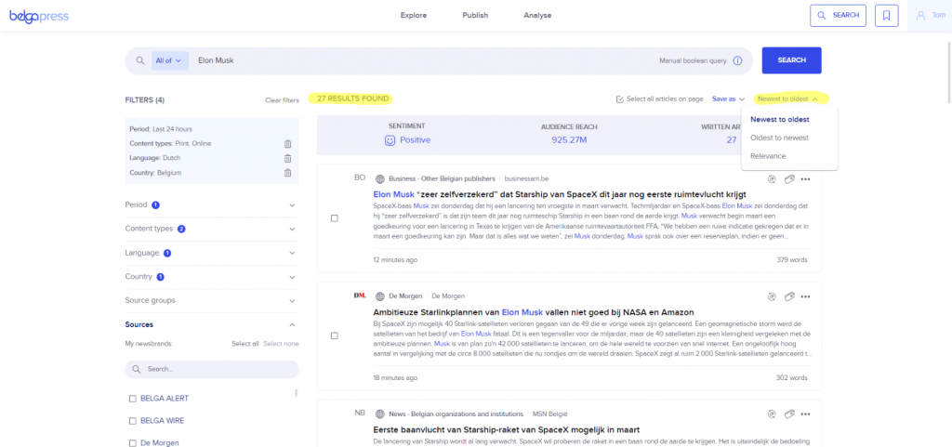The height and width of the screenshot is (447, 952).
Task: Open article Elon Musk zeer zelfverzekerd headline
Action: click(559, 194)
